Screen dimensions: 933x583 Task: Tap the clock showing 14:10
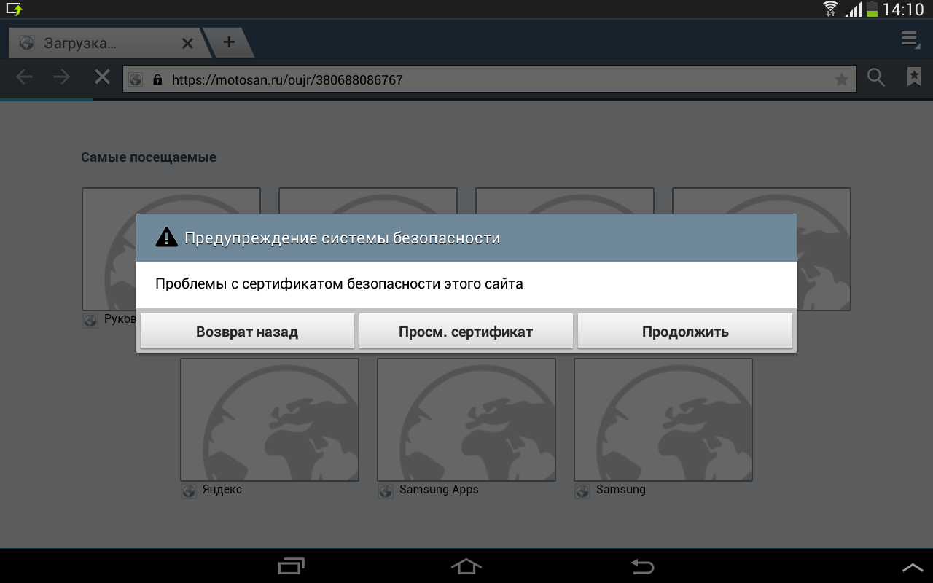pos(903,9)
